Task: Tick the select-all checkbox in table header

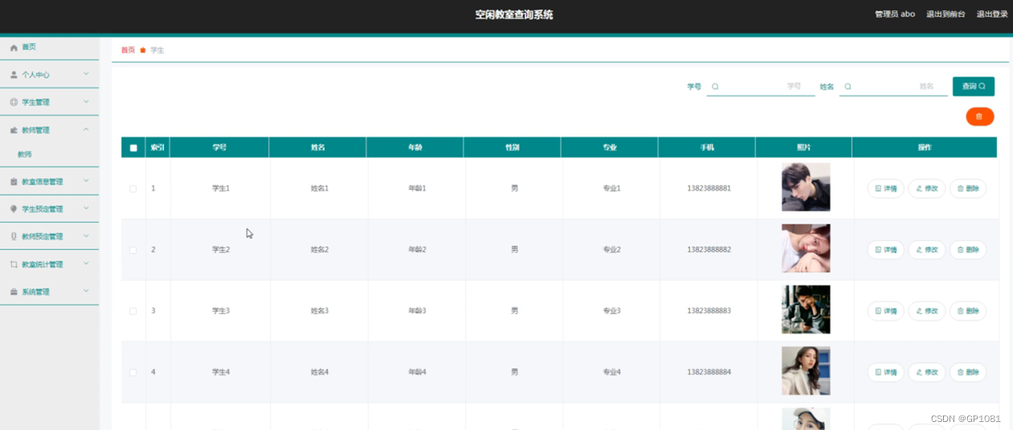Action: point(133,148)
